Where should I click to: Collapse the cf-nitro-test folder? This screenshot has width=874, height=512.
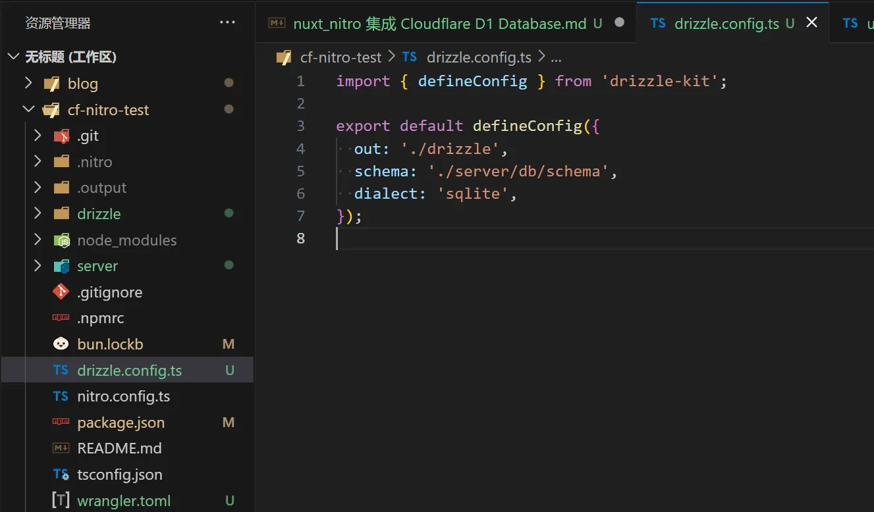28,109
